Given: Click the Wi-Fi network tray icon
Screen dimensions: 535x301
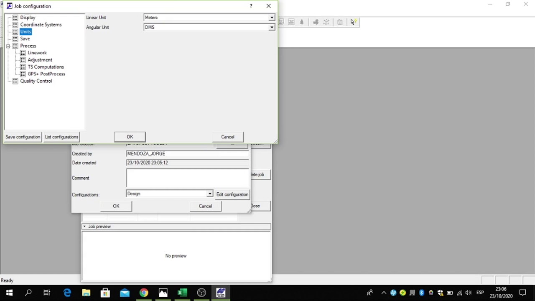Looking at the screenshot, I should click(459, 293).
